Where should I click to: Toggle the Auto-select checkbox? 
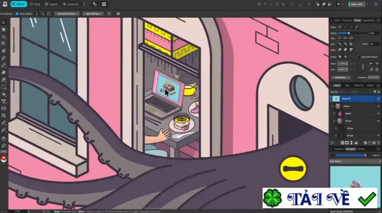point(17,14)
